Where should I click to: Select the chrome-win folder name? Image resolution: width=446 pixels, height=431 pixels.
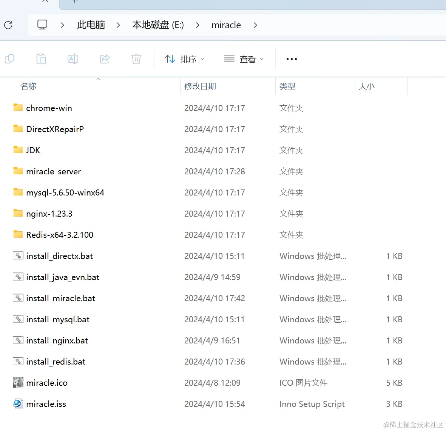(x=49, y=108)
